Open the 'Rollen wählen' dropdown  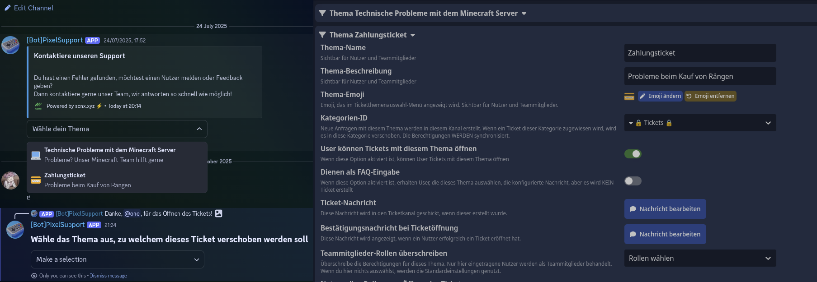(x=699, y=258)
